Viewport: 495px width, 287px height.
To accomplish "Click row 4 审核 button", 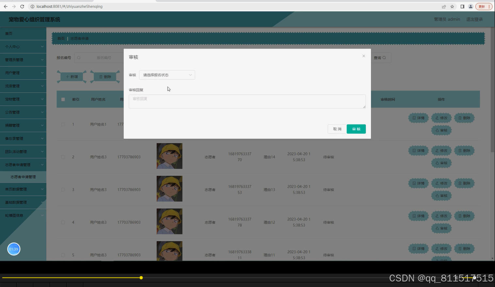I will pos(441,228).
